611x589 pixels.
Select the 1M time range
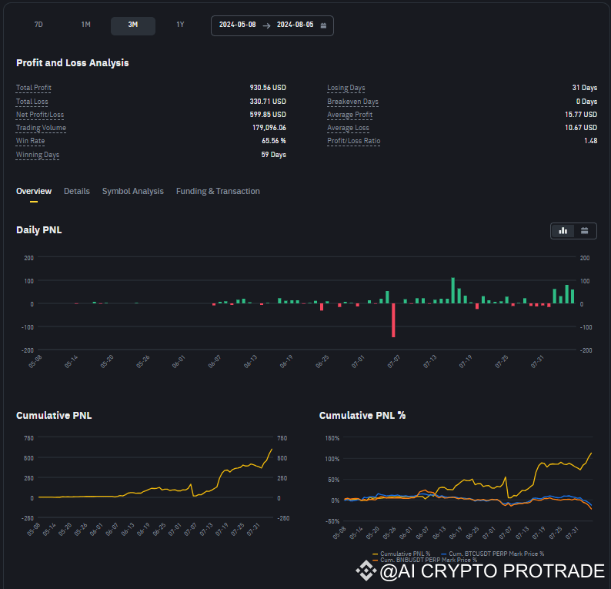point(85,25)
